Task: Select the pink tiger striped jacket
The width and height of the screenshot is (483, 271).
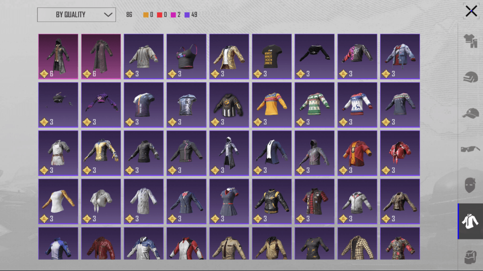Action: [x=357, y=56]
